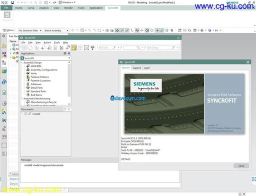
Task: Click the Close button in About dialog
Action: 241,166
